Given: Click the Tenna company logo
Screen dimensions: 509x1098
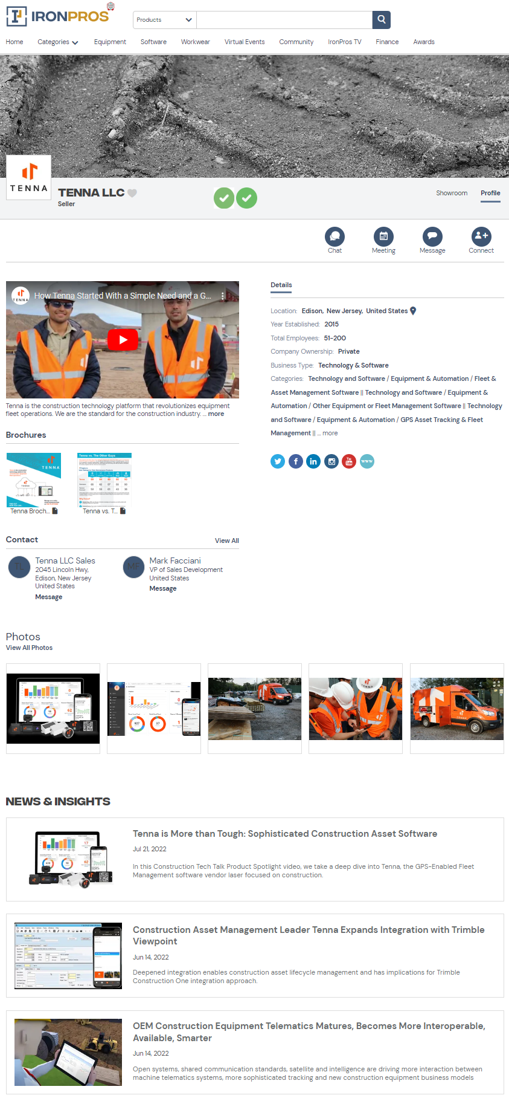Looking at the screenshot, I should coord(28,177).
